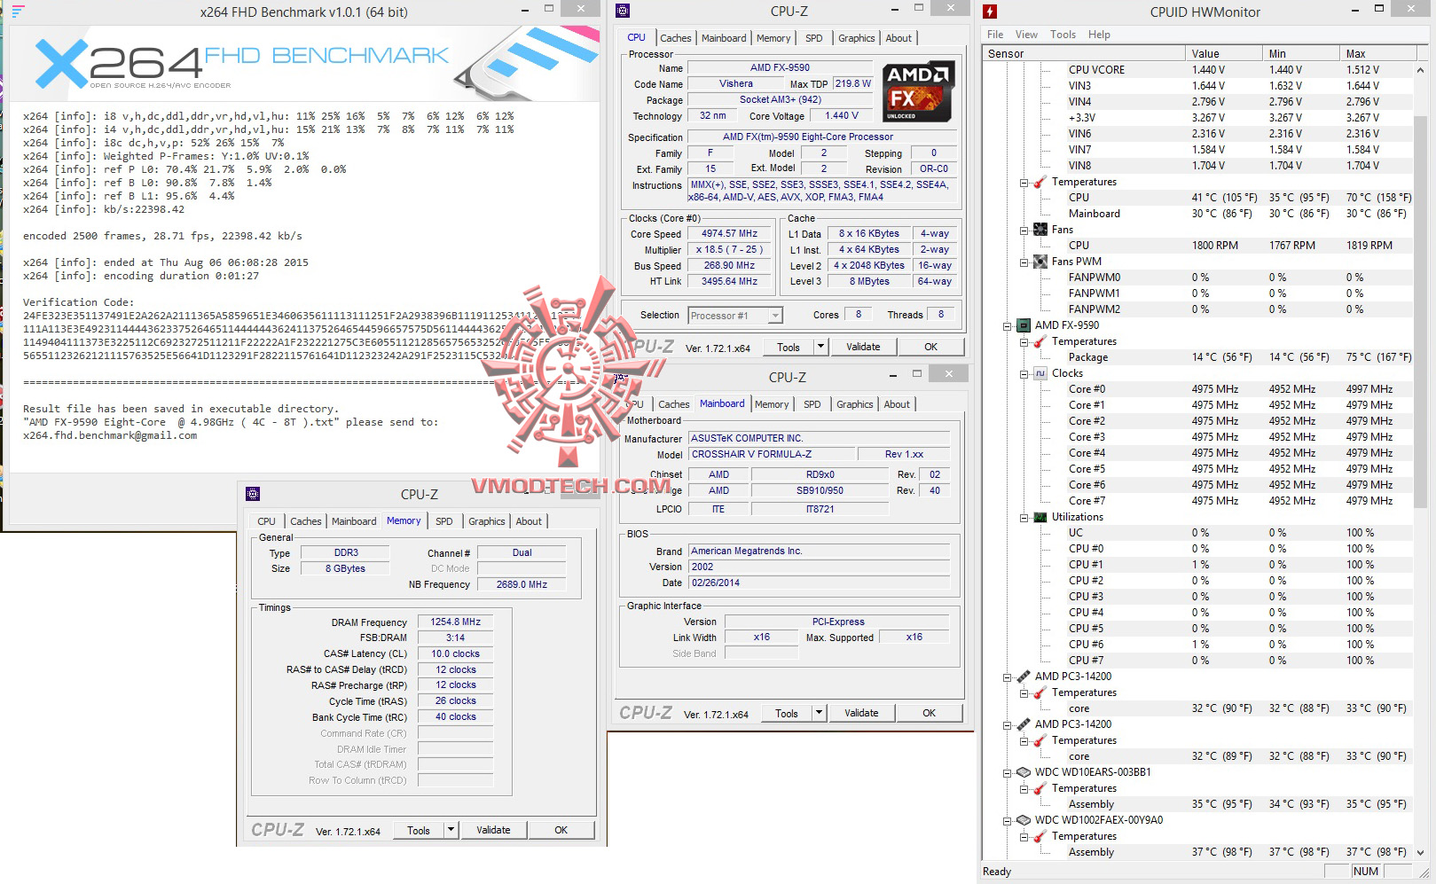Image resolution: width=1436 pixels, height=884 pixels.
Task: Select the AMD FX-9590 chip icon in HWMonitor
Action: coord(1024,325)
